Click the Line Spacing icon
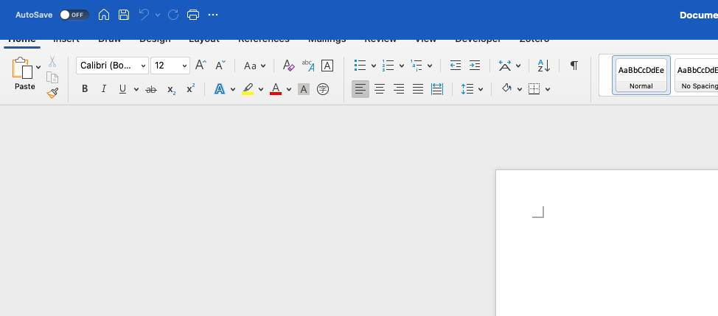Screen dimensions: 718x316 coord(467,89)
